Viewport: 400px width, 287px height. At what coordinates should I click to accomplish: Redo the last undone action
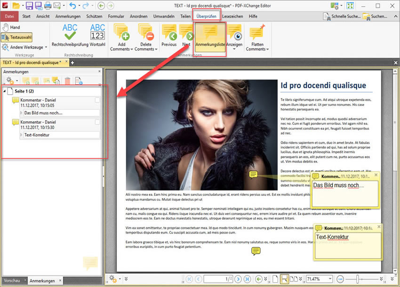coord(86,6)
